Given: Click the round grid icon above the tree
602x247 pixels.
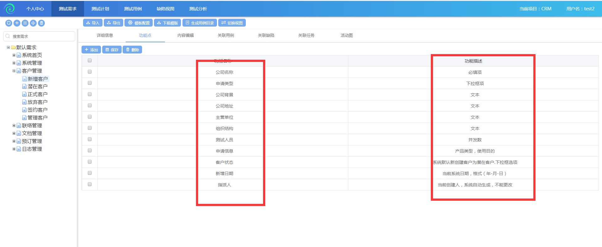Looking at the screenshot, I should coord(25,23).
